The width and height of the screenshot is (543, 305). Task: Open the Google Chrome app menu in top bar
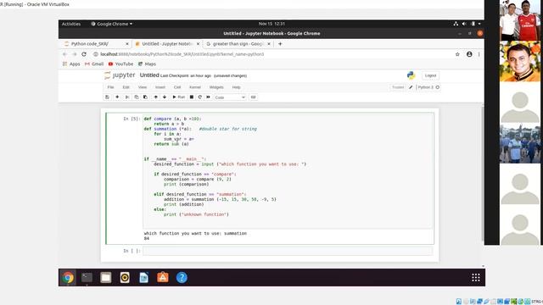[111, 24]
